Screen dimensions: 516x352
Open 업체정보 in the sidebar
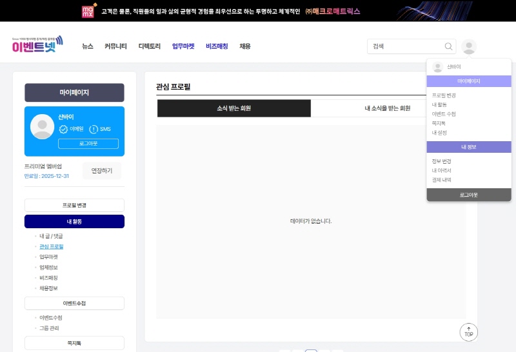pyautogui.click(x=49, y=267)
